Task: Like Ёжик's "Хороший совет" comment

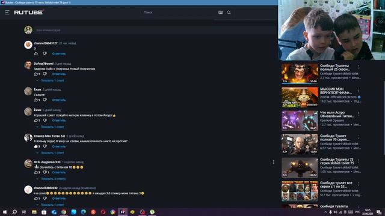Action: tap(36, 121)
